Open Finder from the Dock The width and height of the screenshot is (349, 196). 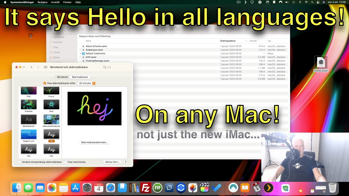(17, 188)
